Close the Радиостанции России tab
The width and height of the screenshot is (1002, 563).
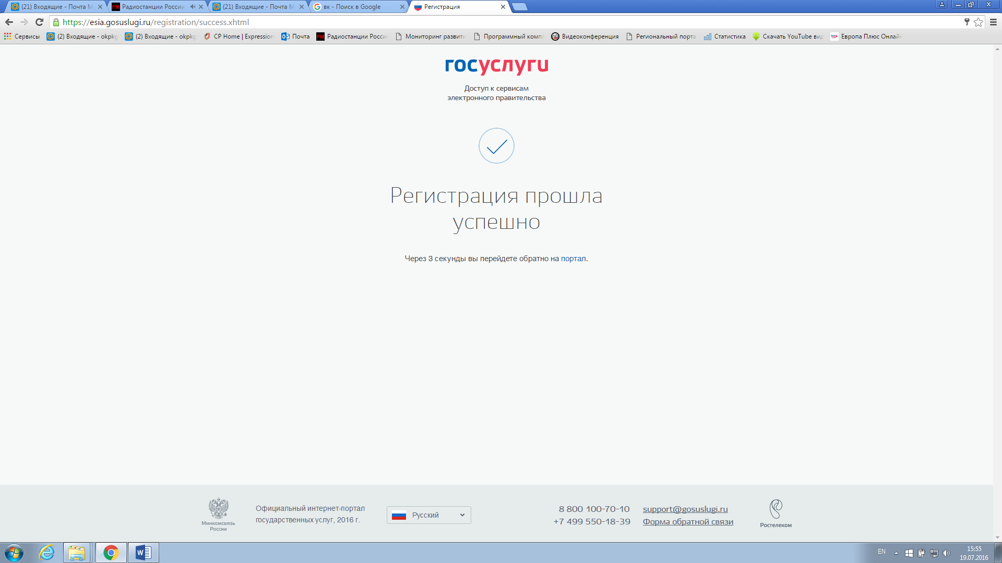coord(201,7)
